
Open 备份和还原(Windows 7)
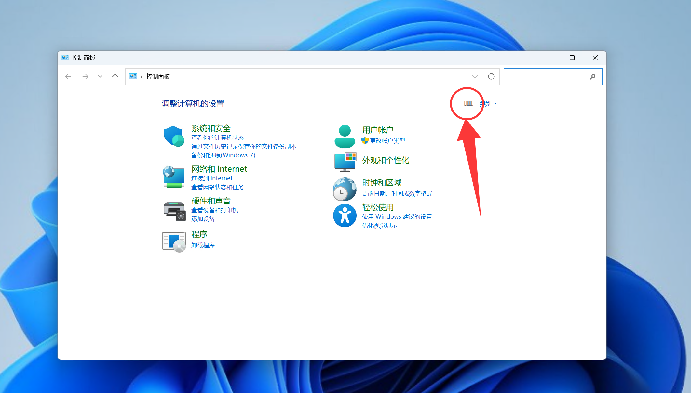click(x=223, y=155)
